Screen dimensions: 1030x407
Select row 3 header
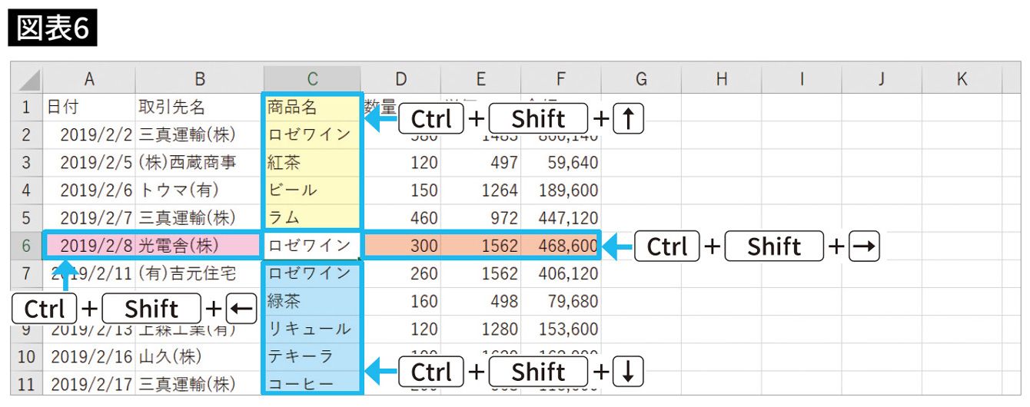(x=26, y=163)
